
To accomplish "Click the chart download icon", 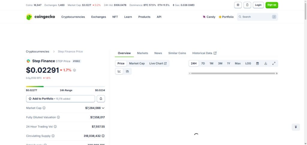I will (x=266, y=63).
